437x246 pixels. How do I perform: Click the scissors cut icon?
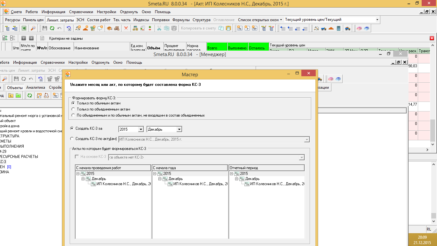pos(159,28)
